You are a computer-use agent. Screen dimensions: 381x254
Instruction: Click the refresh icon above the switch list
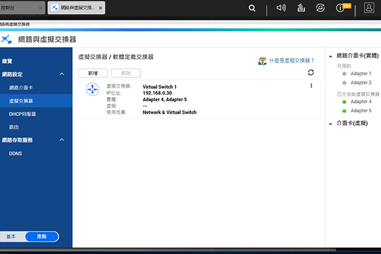pos(311,72)
